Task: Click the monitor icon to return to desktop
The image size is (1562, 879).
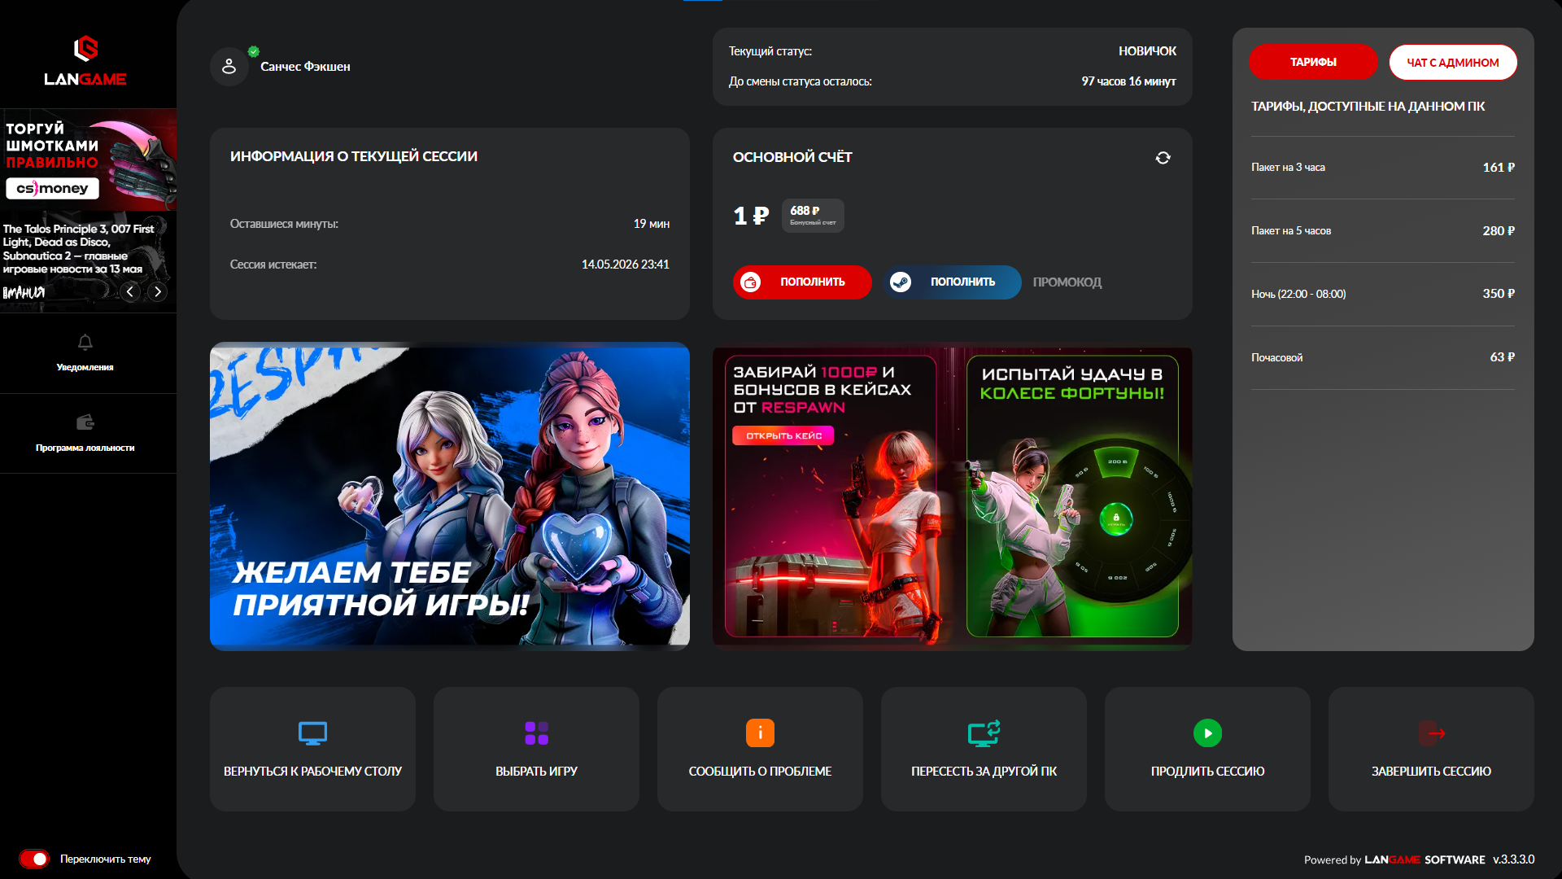Action: [312, 733]
